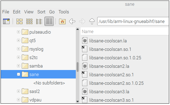This screenshot has height=105, width=170.
Task: Expand the vdpau tree node
Action: (x=18, y=100)
